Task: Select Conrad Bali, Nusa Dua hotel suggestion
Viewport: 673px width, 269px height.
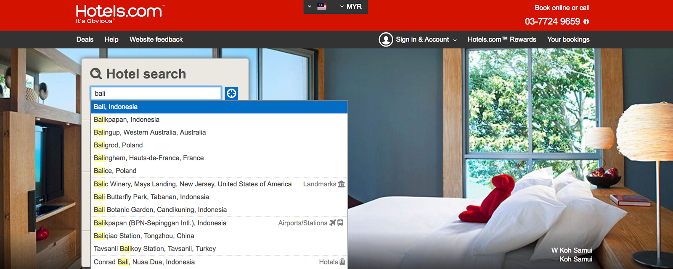Action: tap(219, 262)
